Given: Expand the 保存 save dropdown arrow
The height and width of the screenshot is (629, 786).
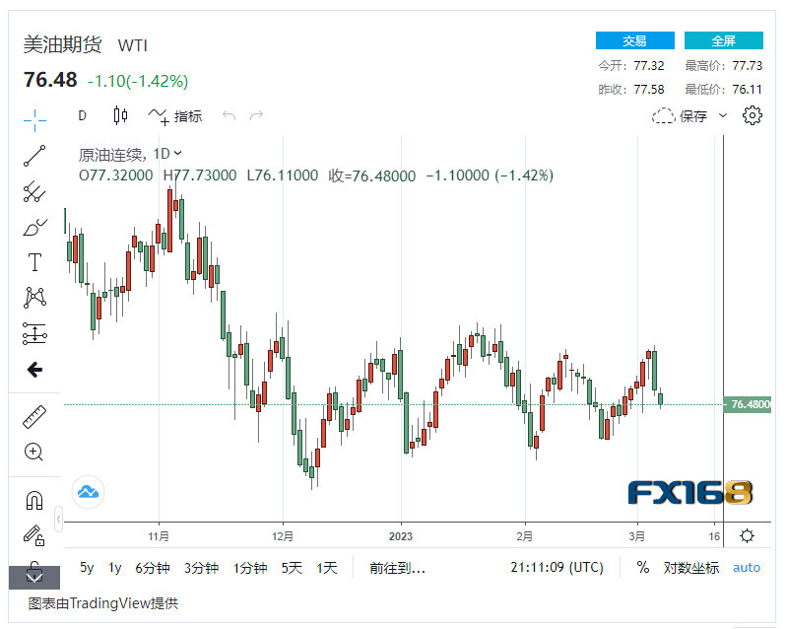Looking at the screenshot, I should point(723,115).
